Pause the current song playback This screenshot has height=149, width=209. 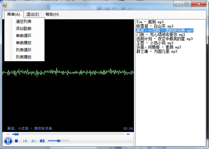(8, 141)
